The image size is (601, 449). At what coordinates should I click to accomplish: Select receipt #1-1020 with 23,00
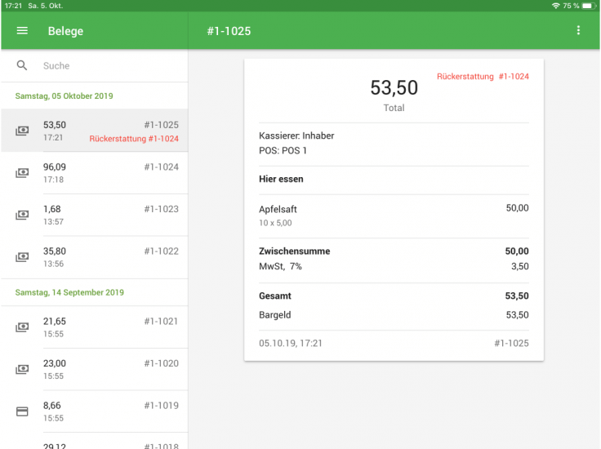tap(94, 369)
